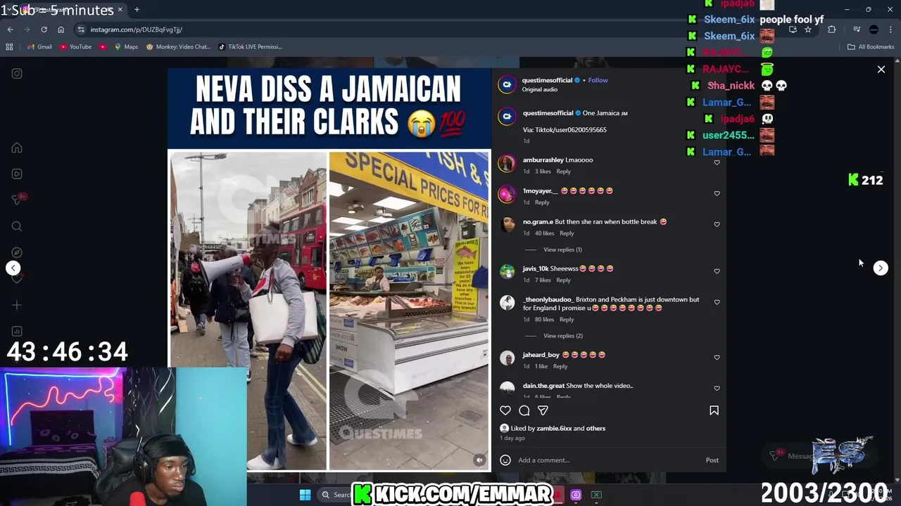Reply to jaheard_boy's comment

click(x=560, y=366)
